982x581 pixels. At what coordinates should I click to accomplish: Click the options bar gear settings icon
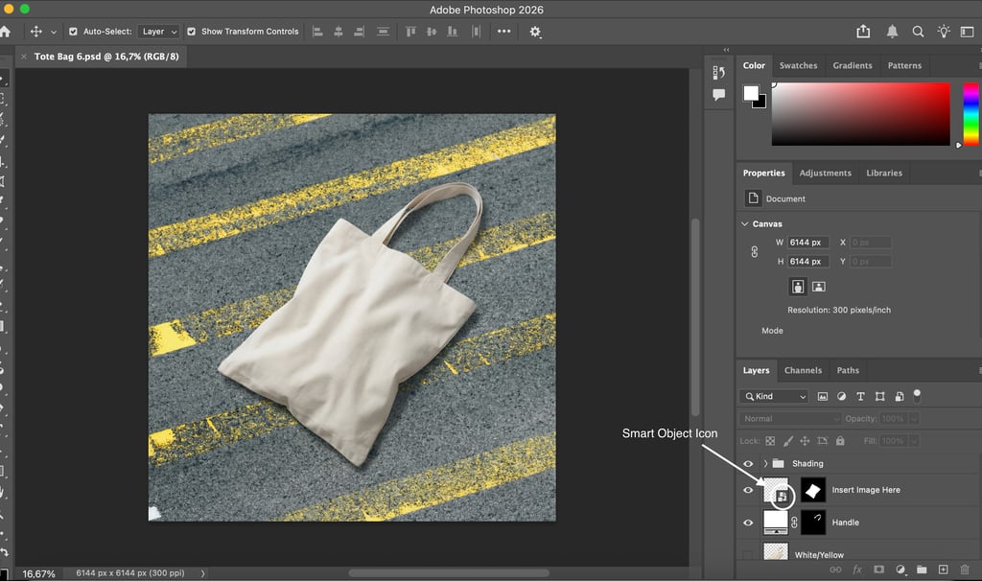click(x=535, y=32)
